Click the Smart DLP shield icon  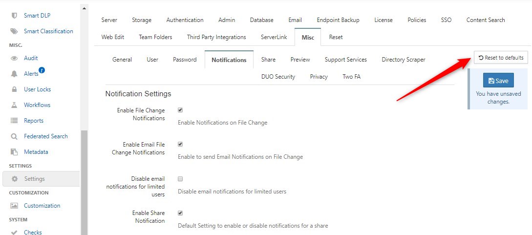click(14, 16)
